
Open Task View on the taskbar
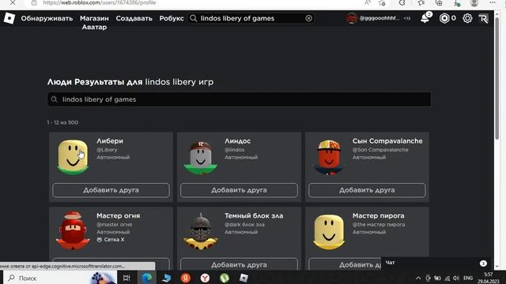point(126,278)
